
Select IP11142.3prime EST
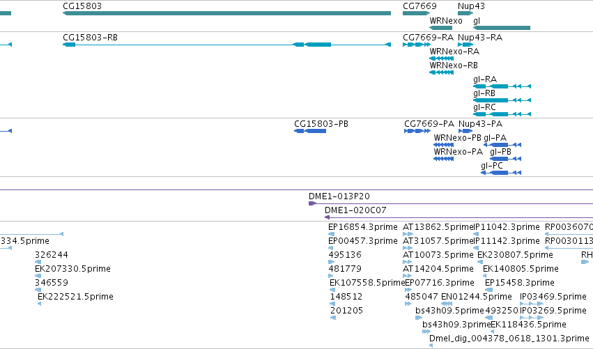click(x=507, y=241)
